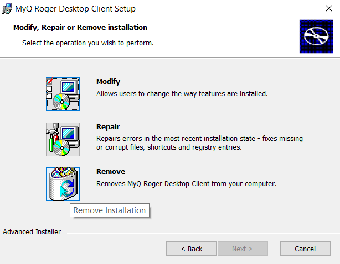
Task: Click the greyed-out Next button
Action: (x=243, y=249)
